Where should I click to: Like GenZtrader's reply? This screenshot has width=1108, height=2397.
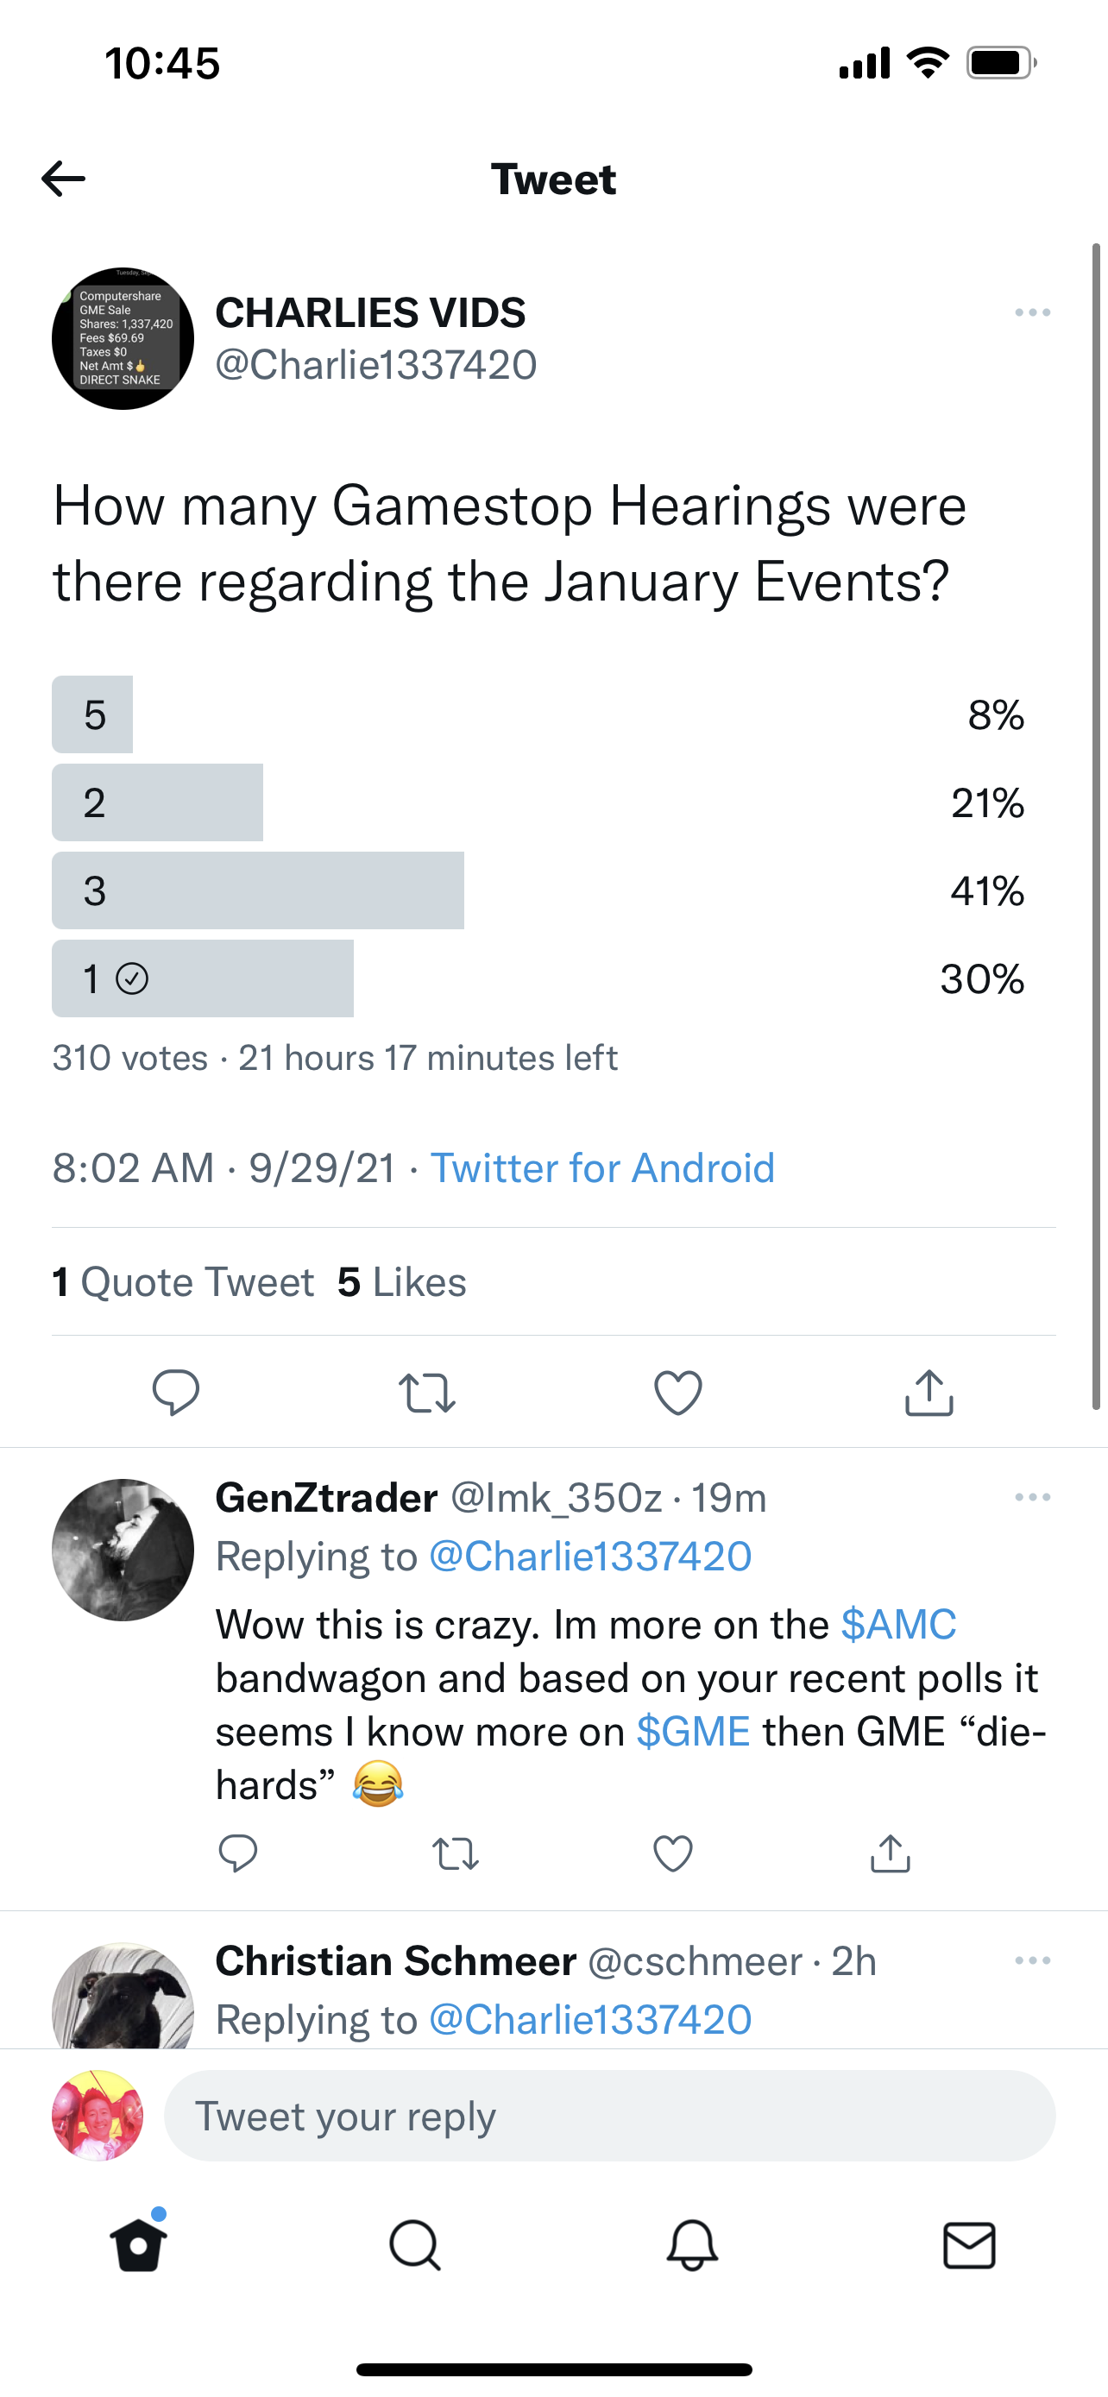[x=672, y=1853]
